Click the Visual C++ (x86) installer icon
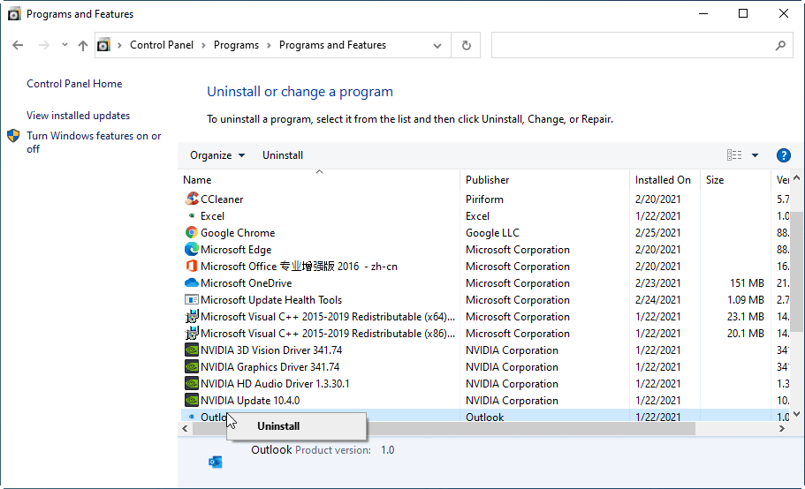 coord(192,333)
